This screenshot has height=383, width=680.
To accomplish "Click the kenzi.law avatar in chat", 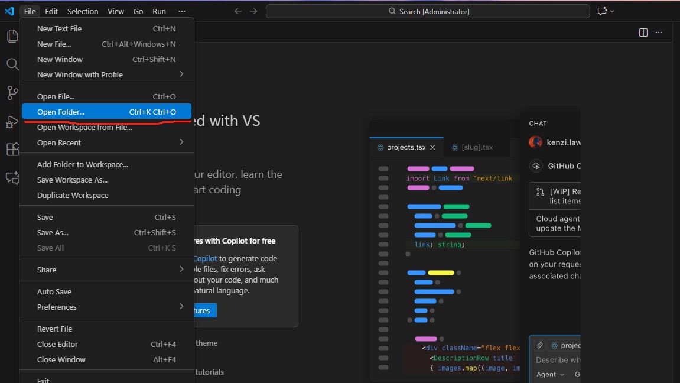I will click(x=536, y=142).
